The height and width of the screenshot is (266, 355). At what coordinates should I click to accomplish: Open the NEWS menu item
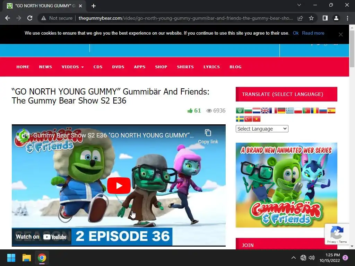click(45, 67)
